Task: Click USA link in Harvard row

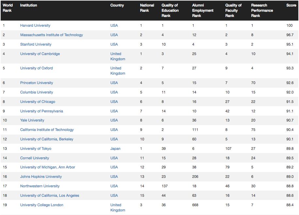Action: [114, 25]
